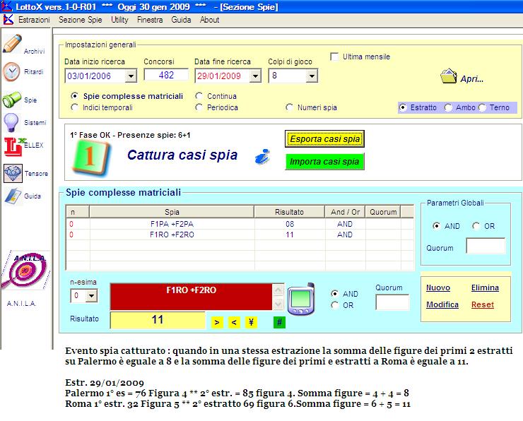Select Spie complesse matriciali radio button

click(75, 96)
